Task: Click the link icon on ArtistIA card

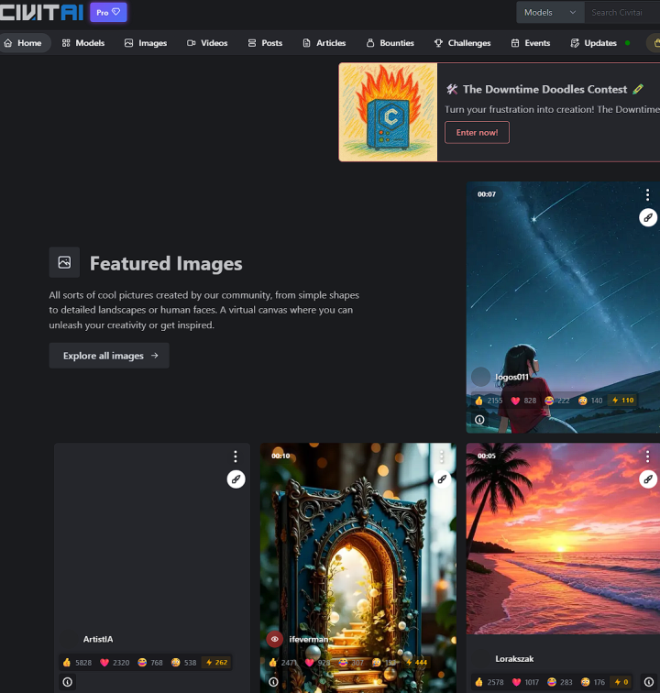Action: [x=236, y=478]
